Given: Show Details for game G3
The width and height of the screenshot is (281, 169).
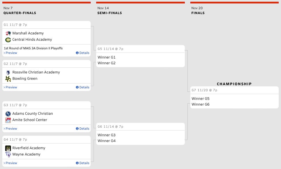Looking at the screenshot, I should coord(83,129).
